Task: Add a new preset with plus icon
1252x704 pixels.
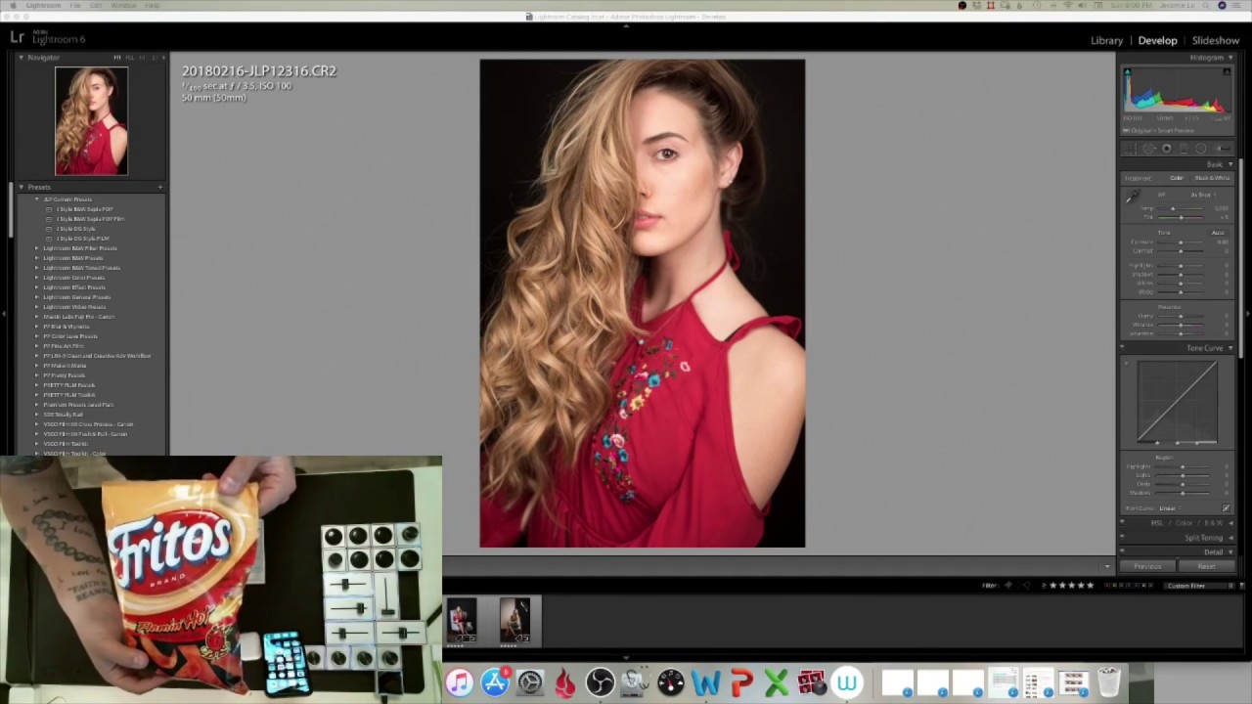Action: pos(160,187)
